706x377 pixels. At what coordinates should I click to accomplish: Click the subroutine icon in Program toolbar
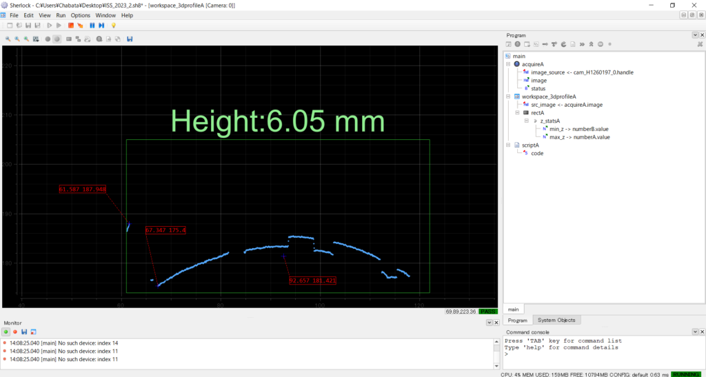[x=536, y=44]
